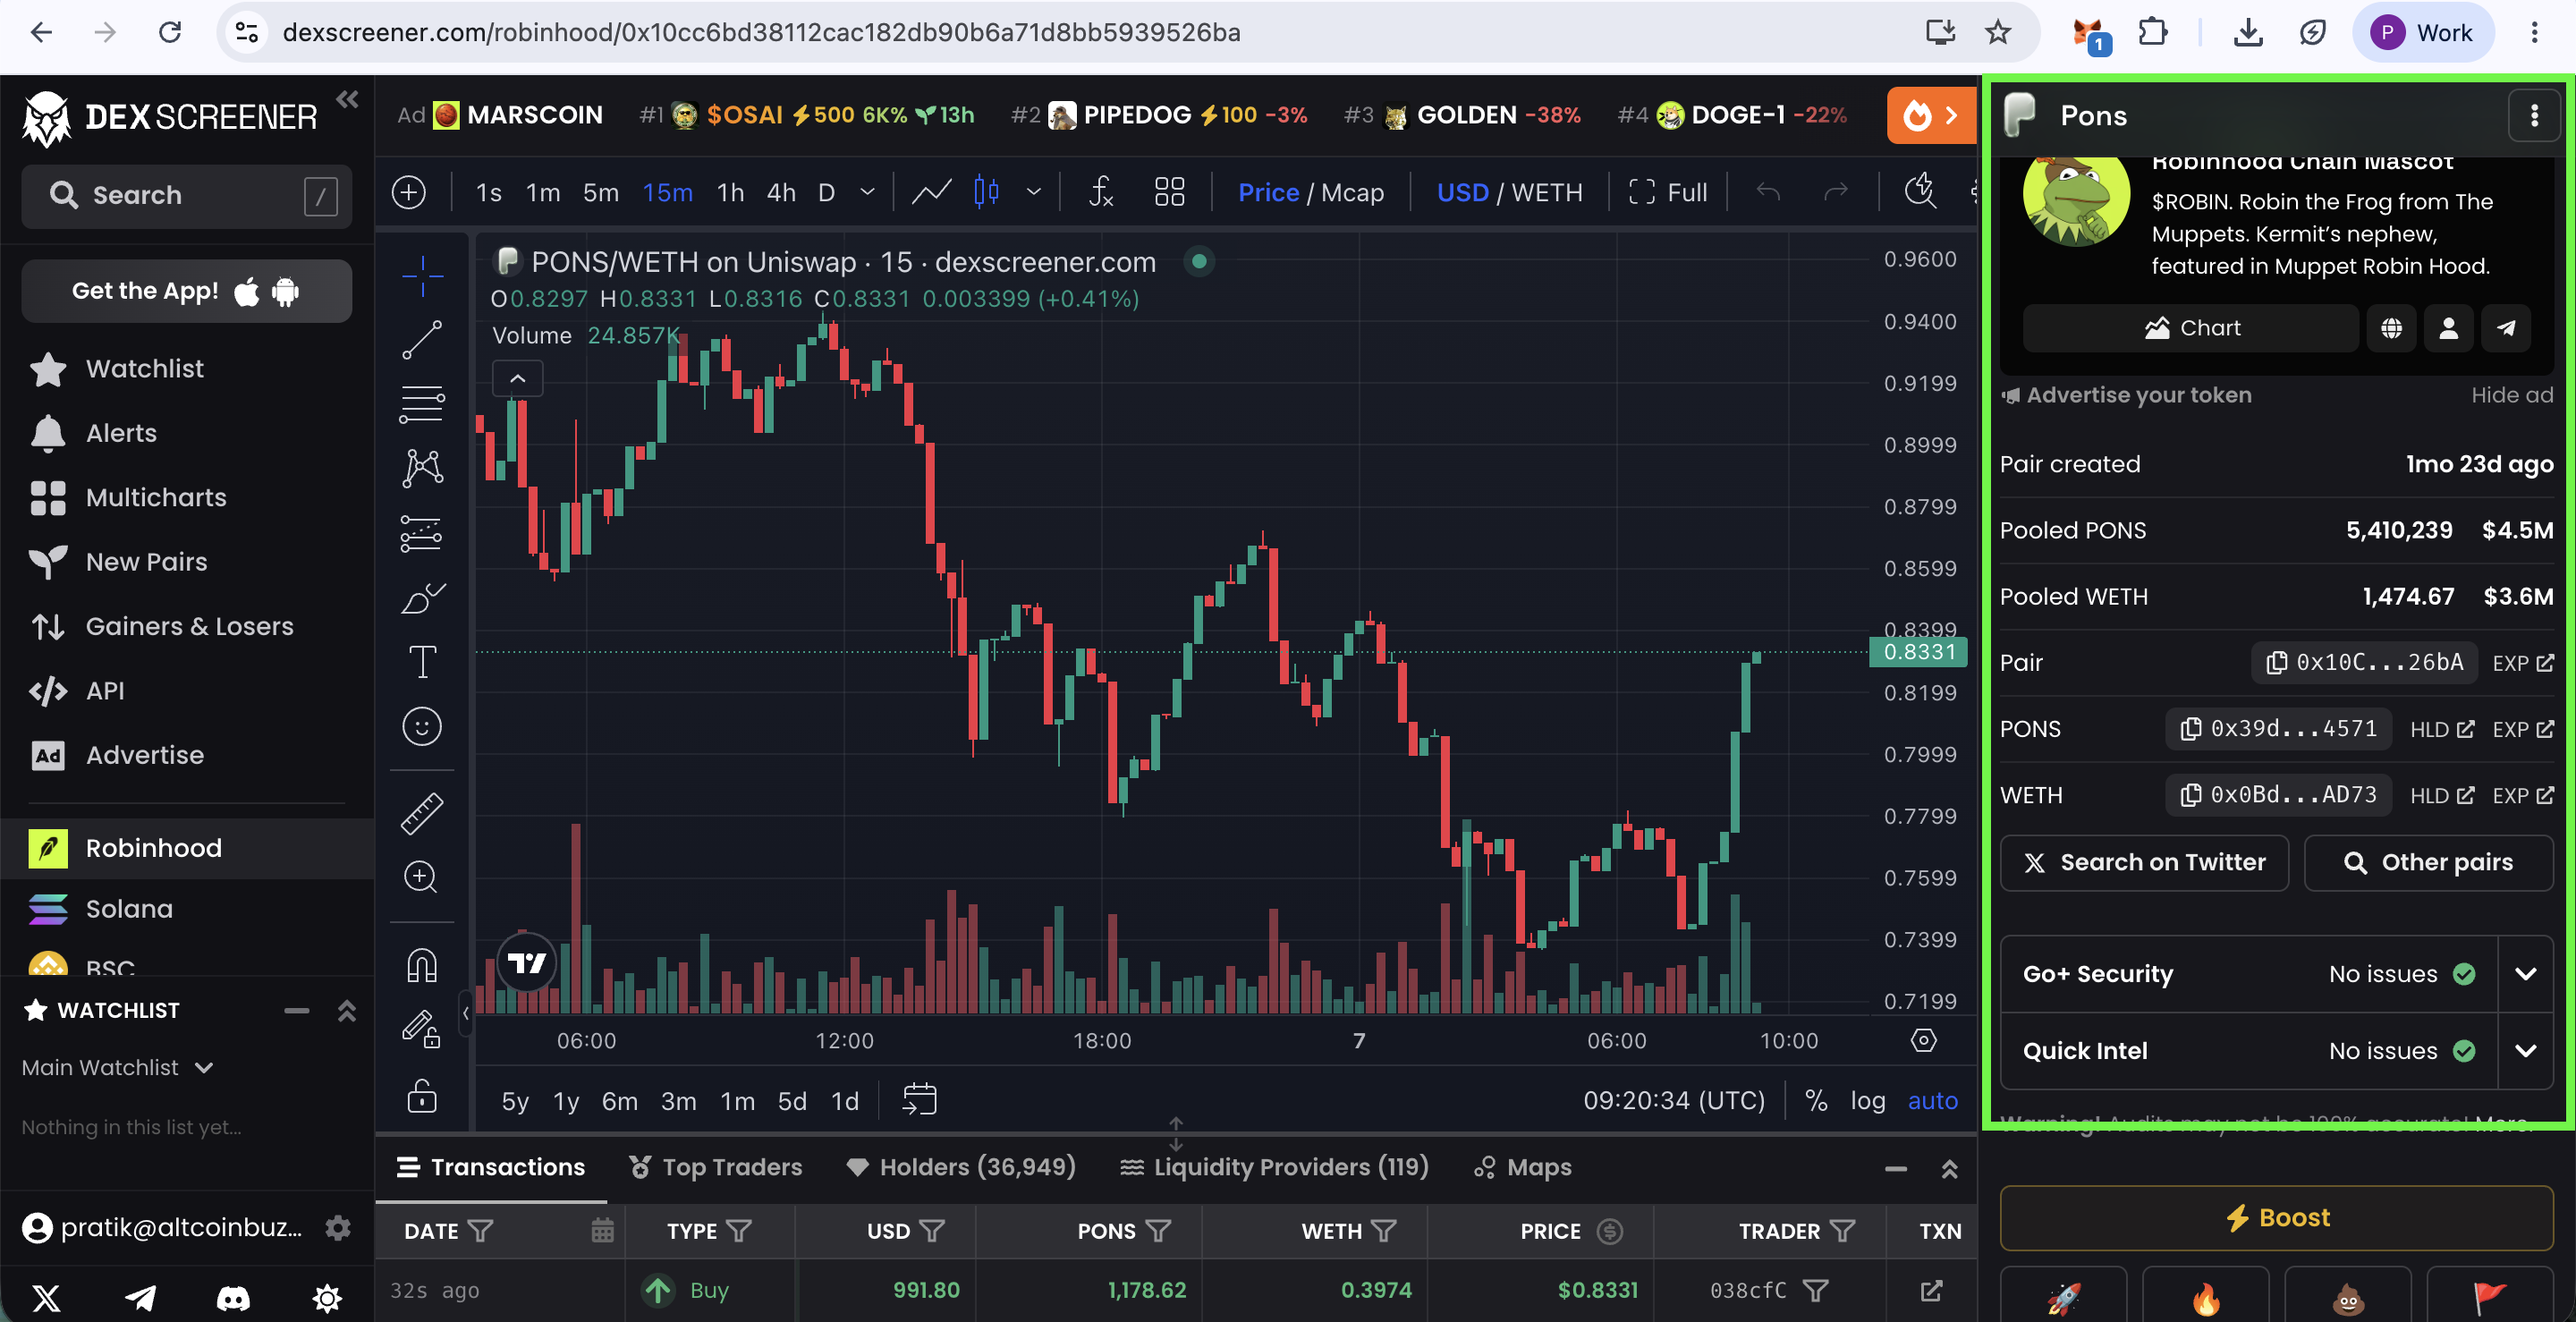This screenshot has height=1322, width=2576.
Task: Click the Boost button
Action: [2277, 1217]
